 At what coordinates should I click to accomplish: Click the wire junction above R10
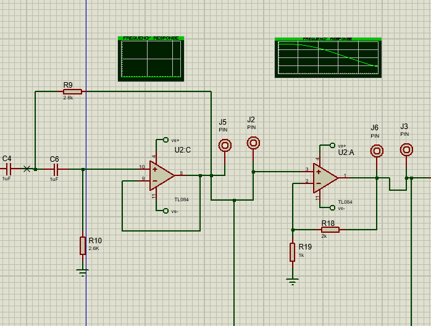click(x=83, y=170)
